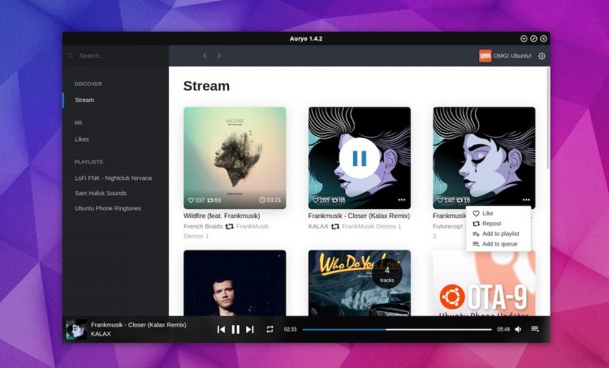609x368 pixels.
Task: Toggle the repeat button
Action: [x=270, y=329]
